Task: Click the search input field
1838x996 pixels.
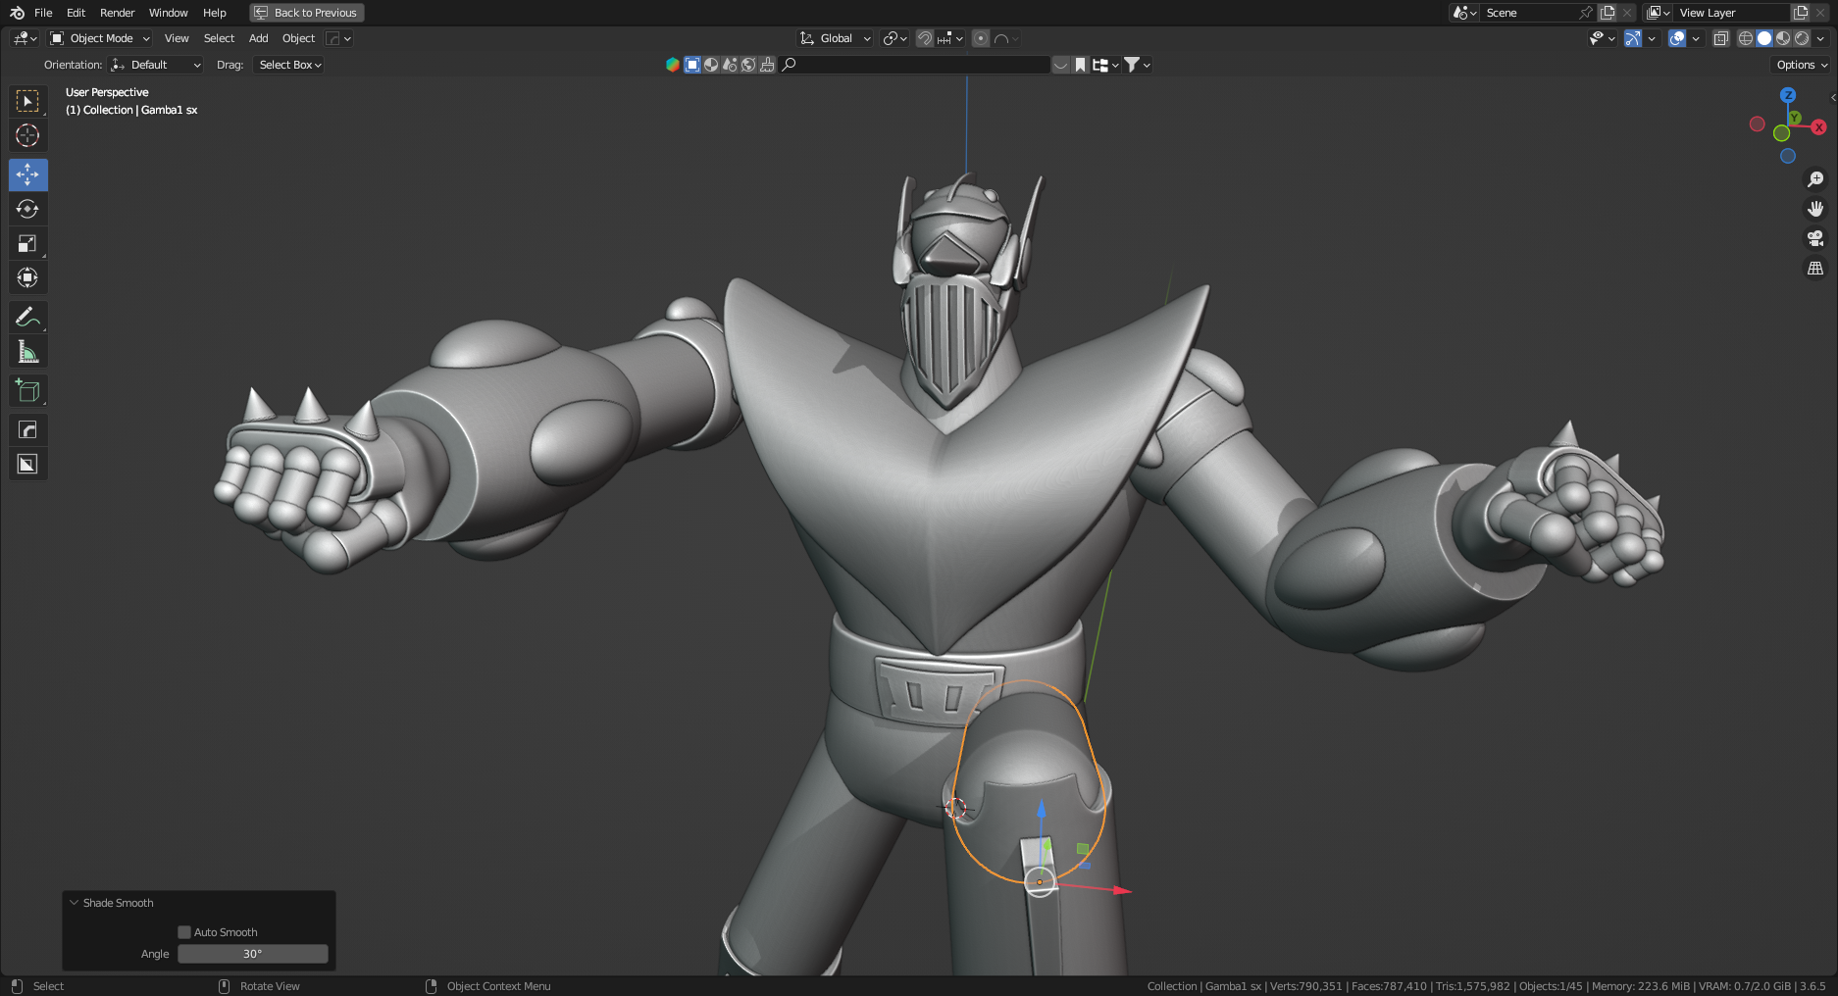Action: click(916, 65)
